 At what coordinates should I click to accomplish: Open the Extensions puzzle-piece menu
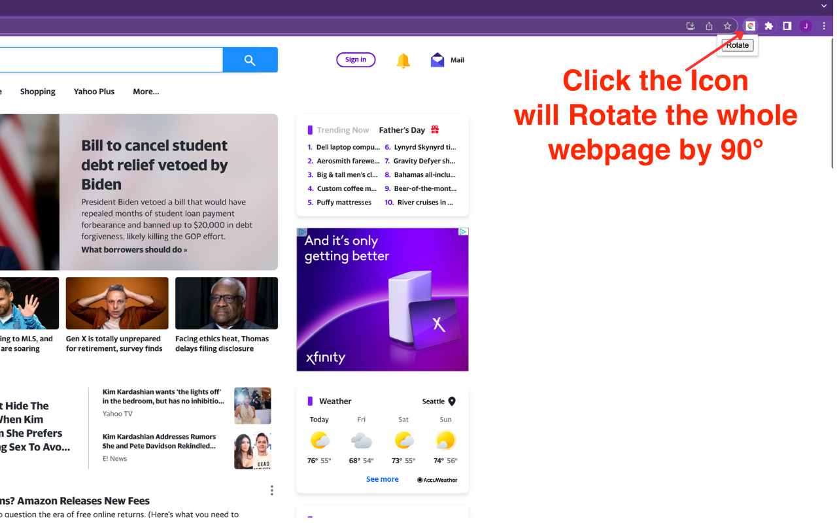point(769,26)
